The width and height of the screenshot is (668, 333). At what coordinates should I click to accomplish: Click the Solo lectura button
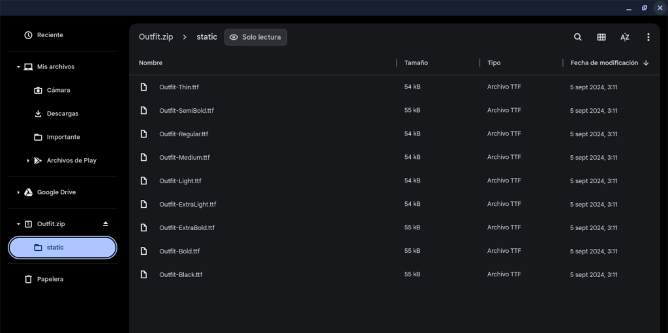(x=256, y=37)
